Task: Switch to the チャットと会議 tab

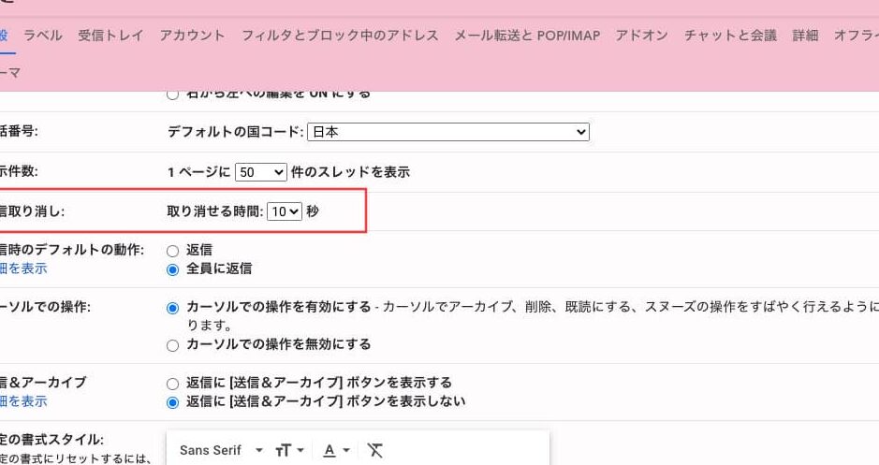Action: point(730,36)
